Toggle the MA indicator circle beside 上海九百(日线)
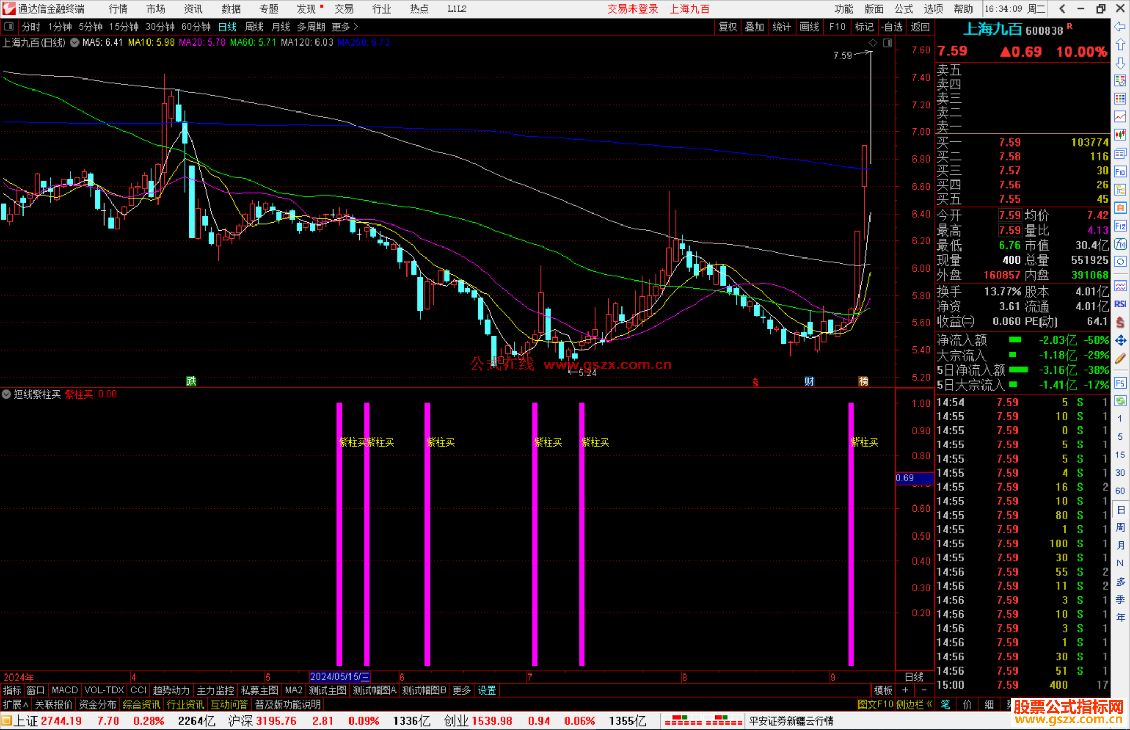The width and height of the screenshot is (1130, 730). [x=74, y=42]
